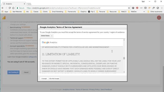Open the United States country dropdown

pos(47,36)
